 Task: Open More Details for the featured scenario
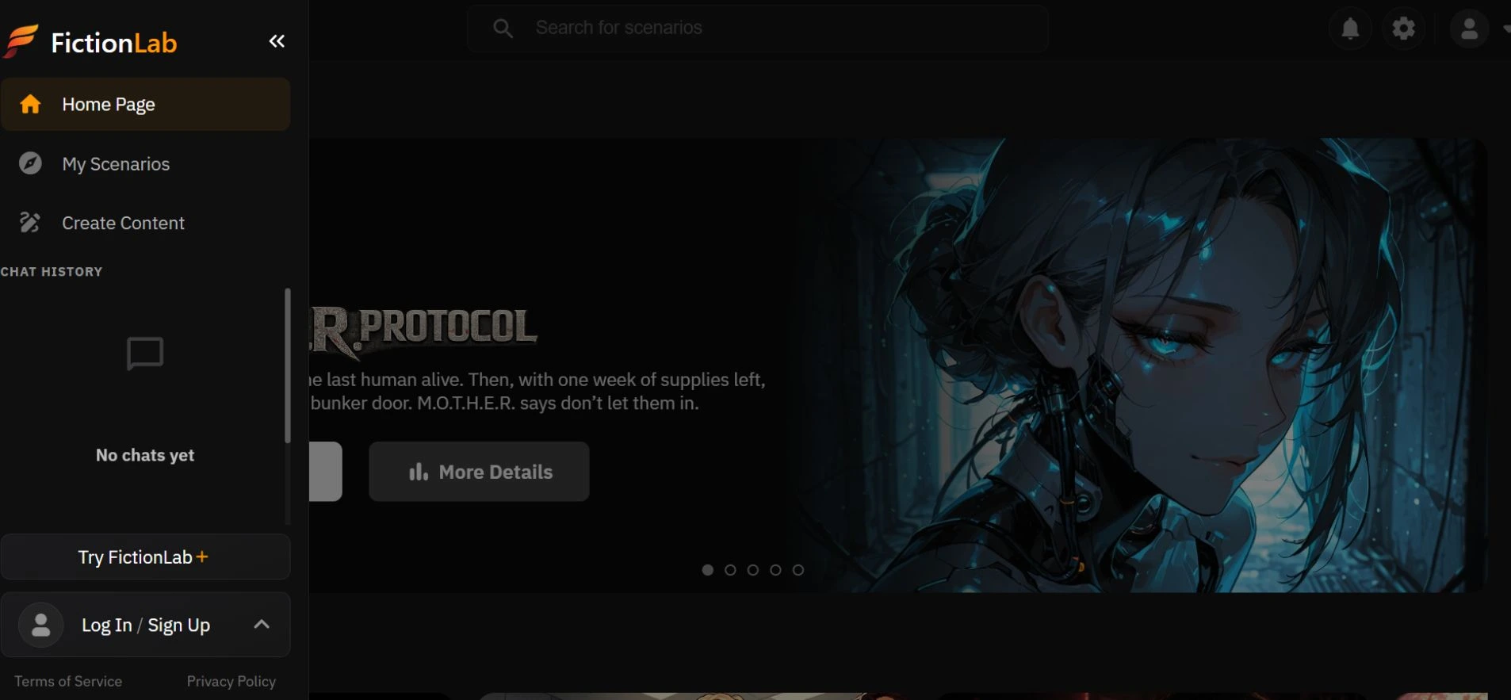pos(479,472)
